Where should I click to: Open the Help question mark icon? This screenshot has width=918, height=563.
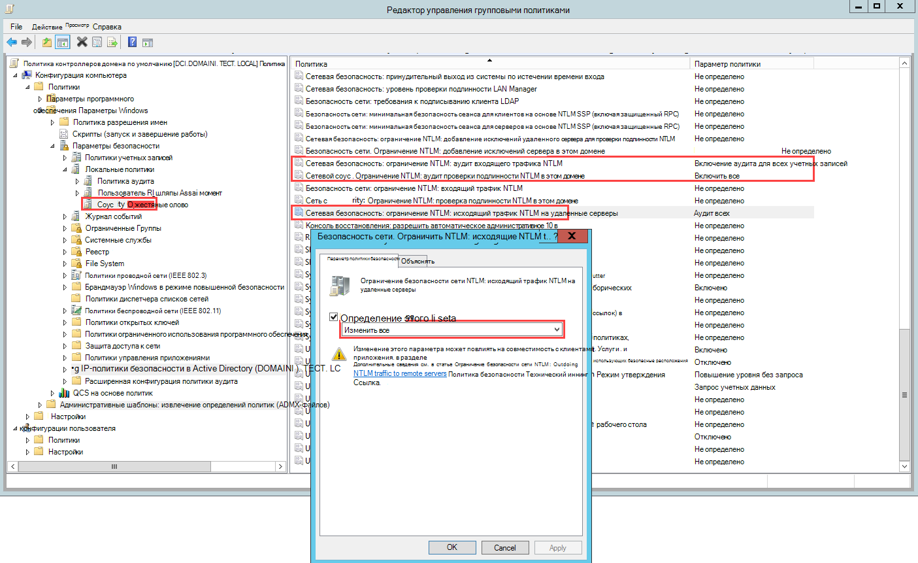(133, 42)
